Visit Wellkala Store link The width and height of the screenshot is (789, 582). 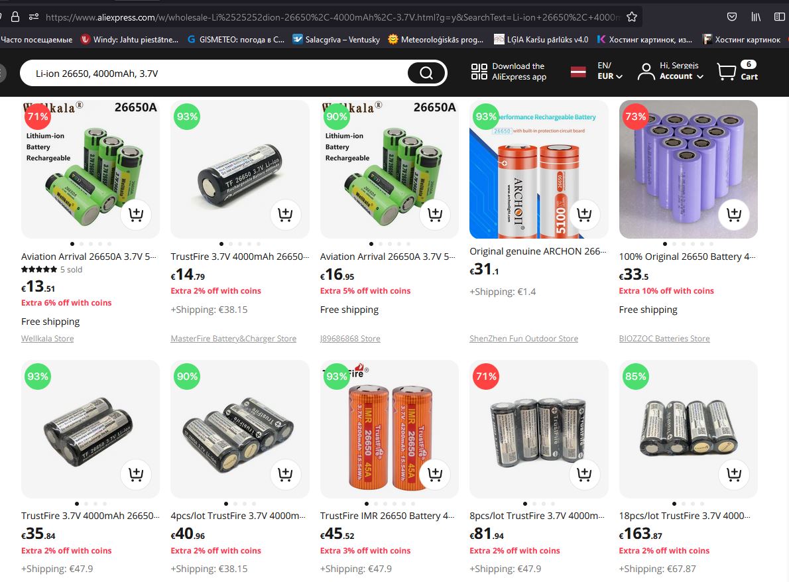(x=47, y=339)
